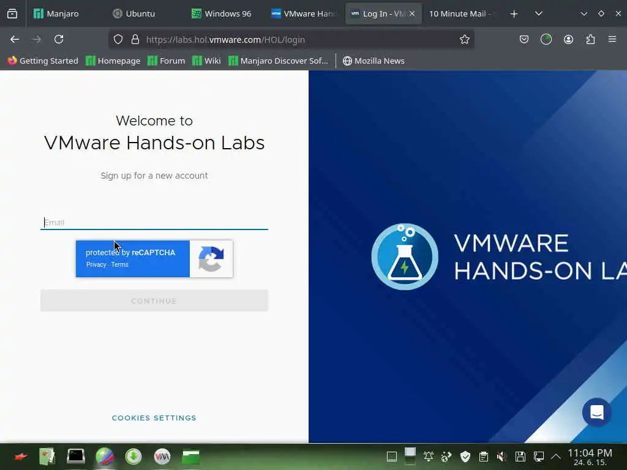Open the application launcher in taskbar
This screenshot has width=627, height=470.
pos(20,457)
